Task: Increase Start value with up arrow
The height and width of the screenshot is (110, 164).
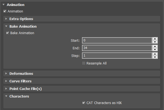Action: point(155,39)
